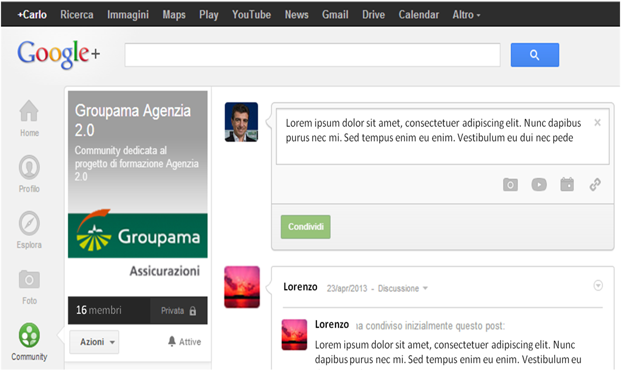621x370 pixels.
Task: Click the Google+ logo
Action: coord(59,55)
